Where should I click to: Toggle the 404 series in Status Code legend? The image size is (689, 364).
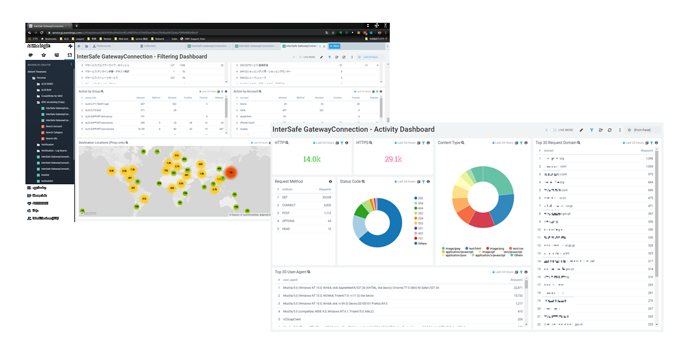tap(418, 208)
